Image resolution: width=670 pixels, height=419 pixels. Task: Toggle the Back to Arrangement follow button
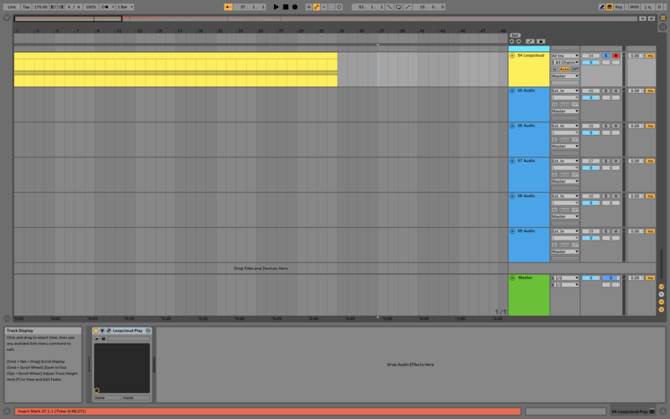click(228, 7)
